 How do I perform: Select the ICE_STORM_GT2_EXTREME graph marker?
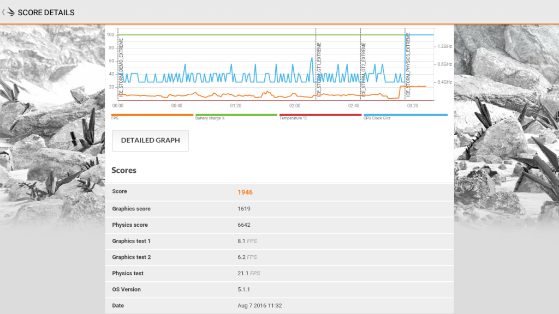[x=363, y=69]
